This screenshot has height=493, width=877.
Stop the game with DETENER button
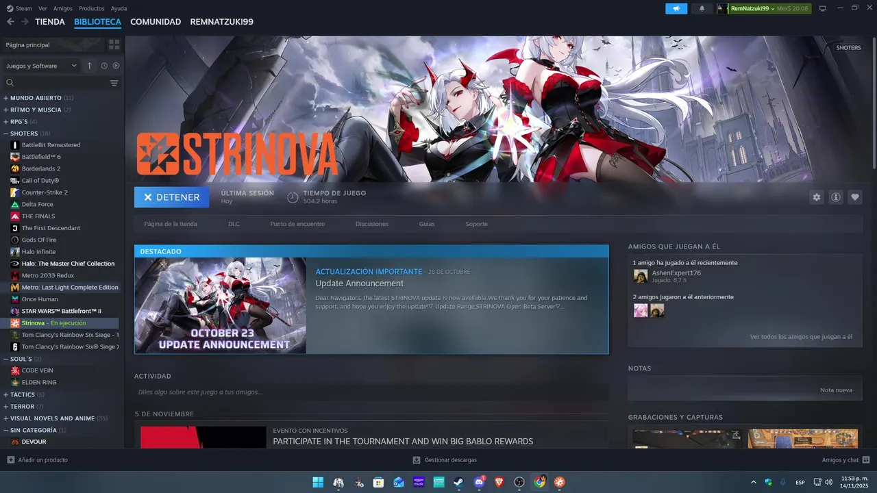tap(172, 197)
